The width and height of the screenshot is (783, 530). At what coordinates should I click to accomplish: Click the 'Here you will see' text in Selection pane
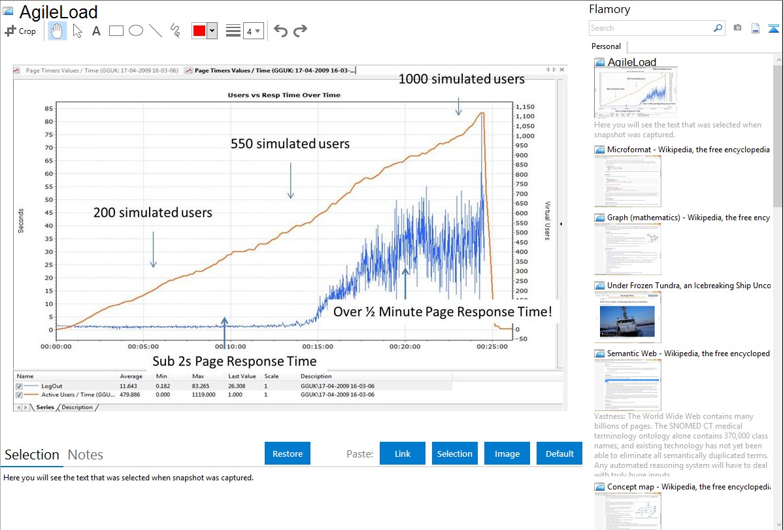[x=128, y=478]
